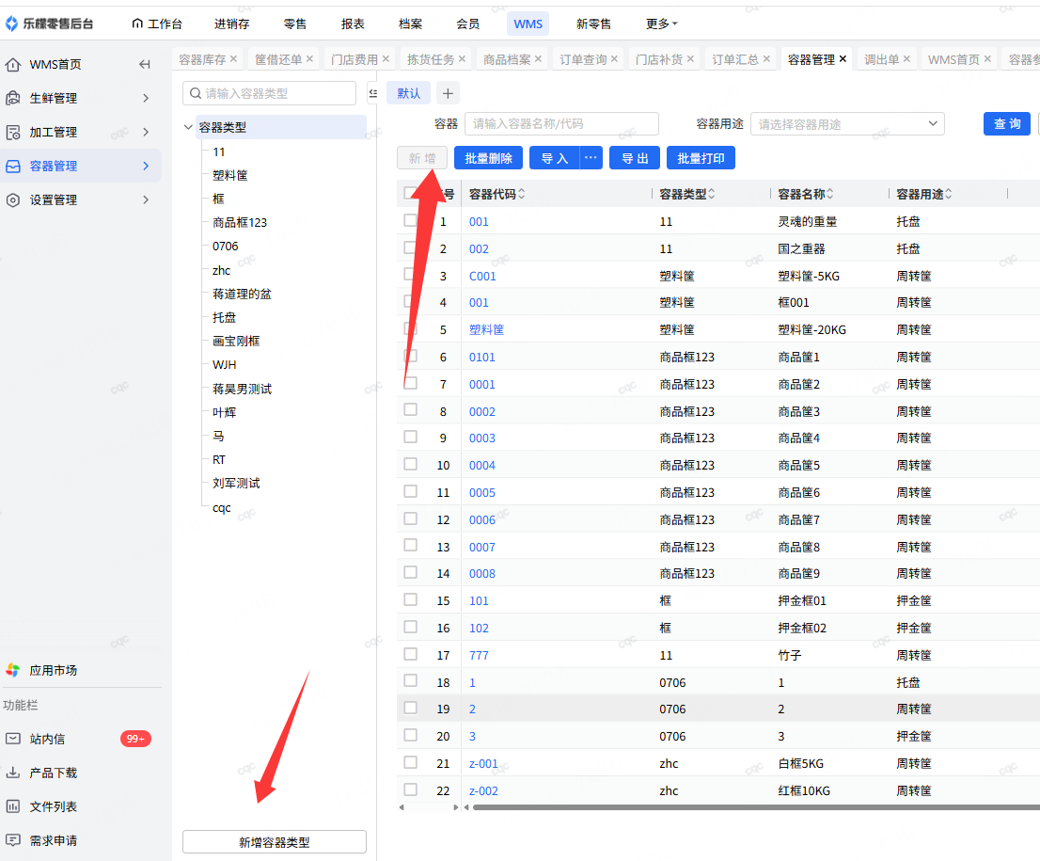Image resolution: width=1040 pixels, height=861 pixels.
Task: Click the 导出 button
Action: click(x=635, y=158)
